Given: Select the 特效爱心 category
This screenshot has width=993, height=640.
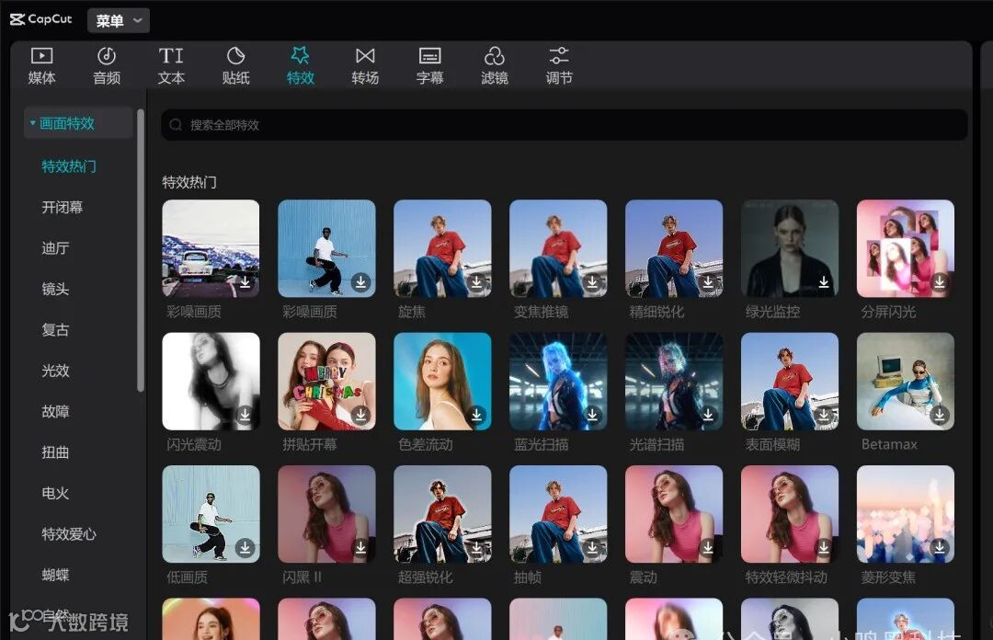Looking at the screenshot, I should (x=69, y=534).
